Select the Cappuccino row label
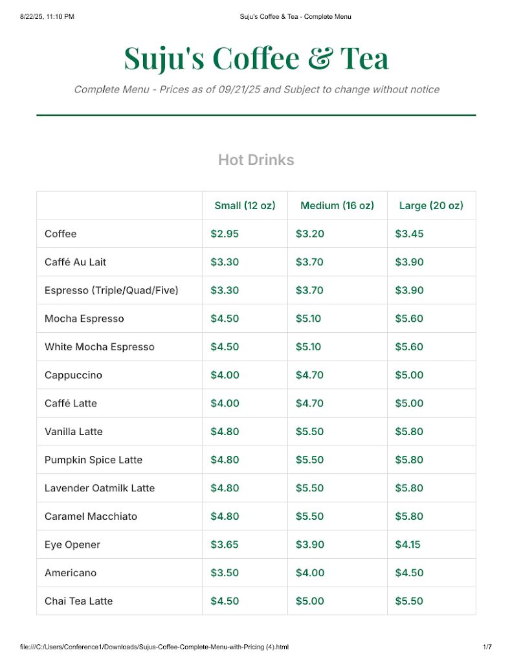The height and width of the screenshot is (663, 512). point(73,376)
